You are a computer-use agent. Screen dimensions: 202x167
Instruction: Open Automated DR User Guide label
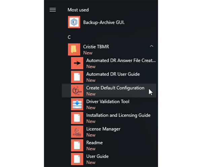pyautogui.click(x=113, y=74)
